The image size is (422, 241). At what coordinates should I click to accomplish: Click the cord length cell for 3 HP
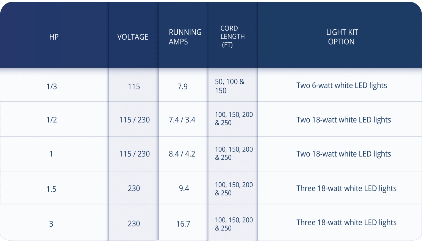tap(234, 224)
